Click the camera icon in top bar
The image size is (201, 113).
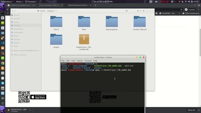[x=156, y=2]
